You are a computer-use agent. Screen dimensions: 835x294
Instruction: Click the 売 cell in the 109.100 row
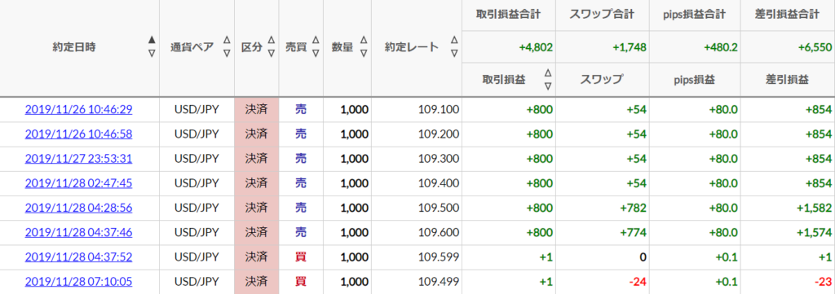click(301, 109)
